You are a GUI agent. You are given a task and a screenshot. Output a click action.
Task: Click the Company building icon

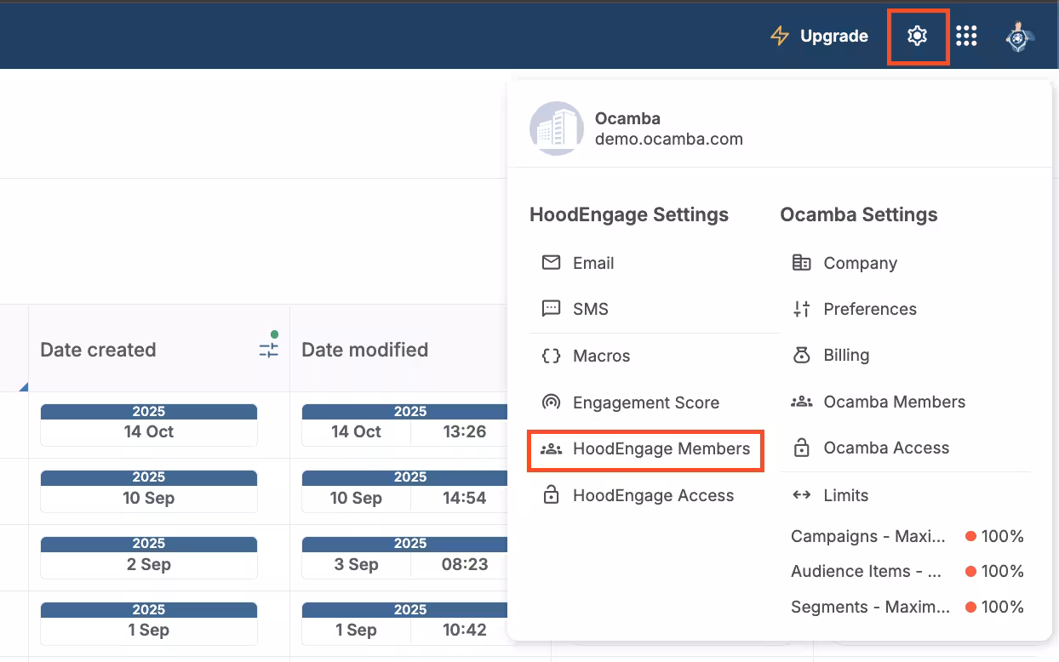(x=801, y=263)
